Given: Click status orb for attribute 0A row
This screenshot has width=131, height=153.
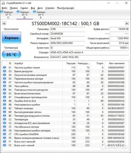Looking at the screenshot, I should (x=5, y=90).
